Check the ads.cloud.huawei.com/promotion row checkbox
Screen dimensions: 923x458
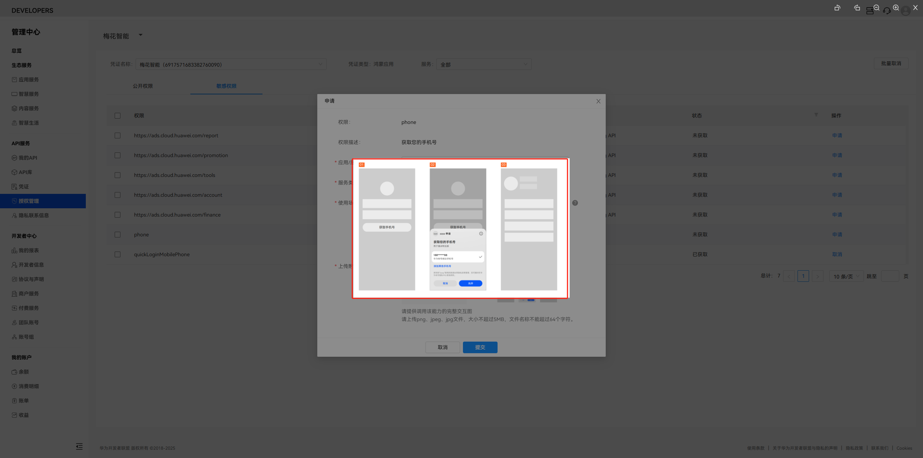pos(118,155)
